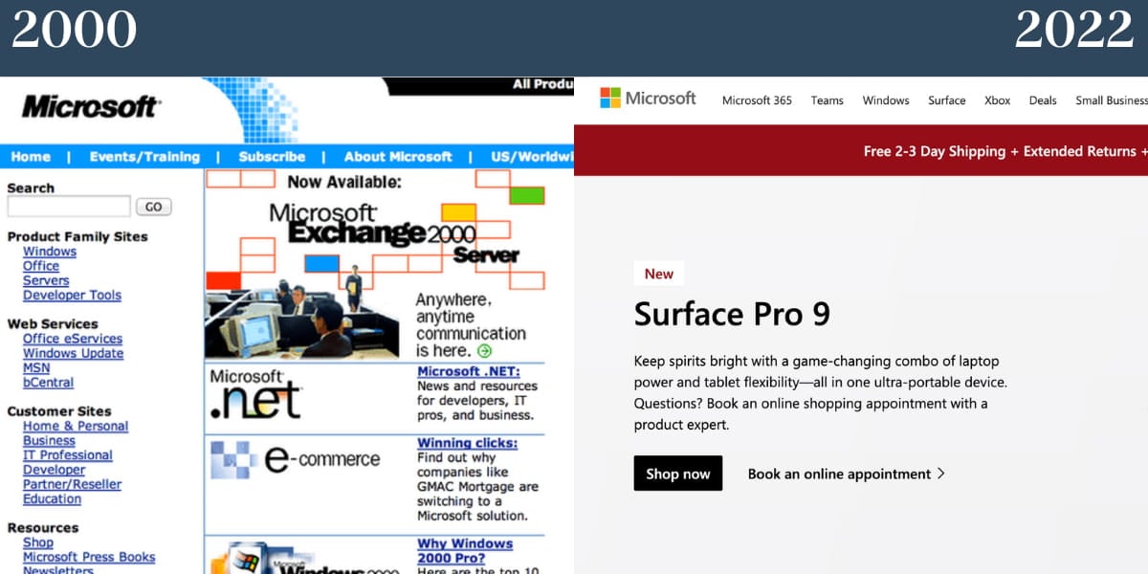The width and height of the screenshot is (1148, 574).
Task: Open the Servers link
Action: 46,280
